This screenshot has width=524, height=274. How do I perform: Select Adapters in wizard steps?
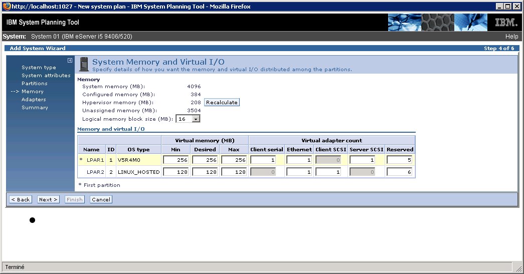(34, 100)
